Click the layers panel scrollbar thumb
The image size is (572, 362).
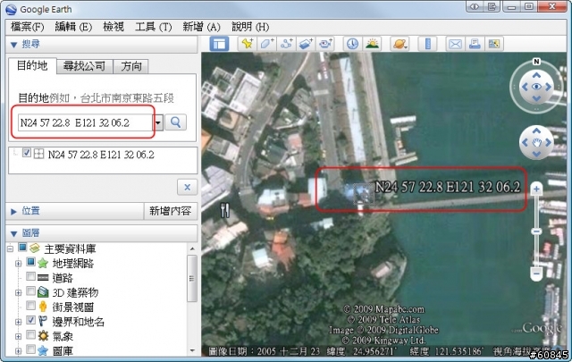(x=192, y=279)
